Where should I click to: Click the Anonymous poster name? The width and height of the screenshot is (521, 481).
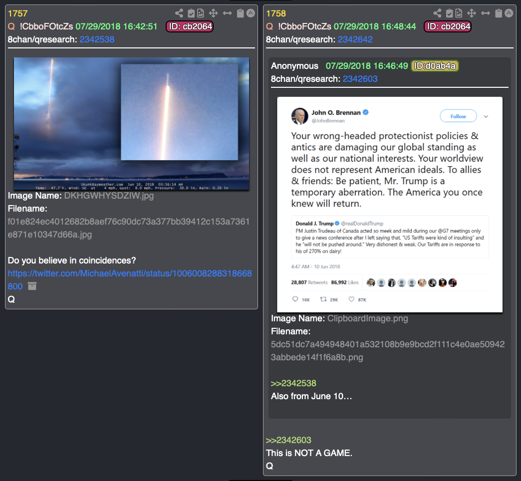click(294, 66)
